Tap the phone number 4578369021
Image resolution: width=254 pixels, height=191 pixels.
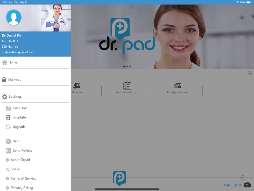(10, 41)
